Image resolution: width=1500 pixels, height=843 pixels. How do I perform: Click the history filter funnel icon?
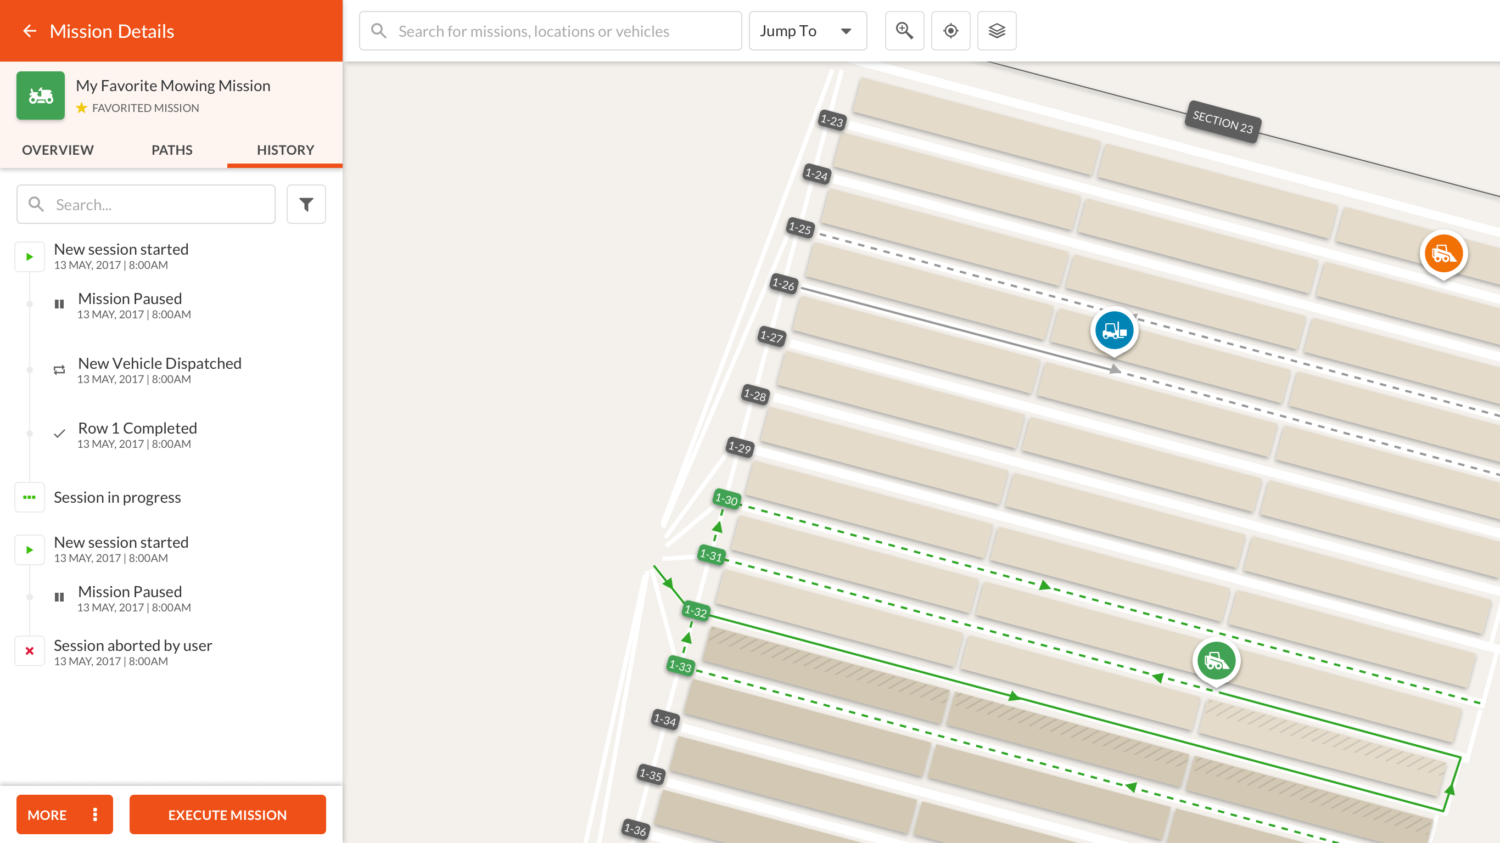[306, 204]
